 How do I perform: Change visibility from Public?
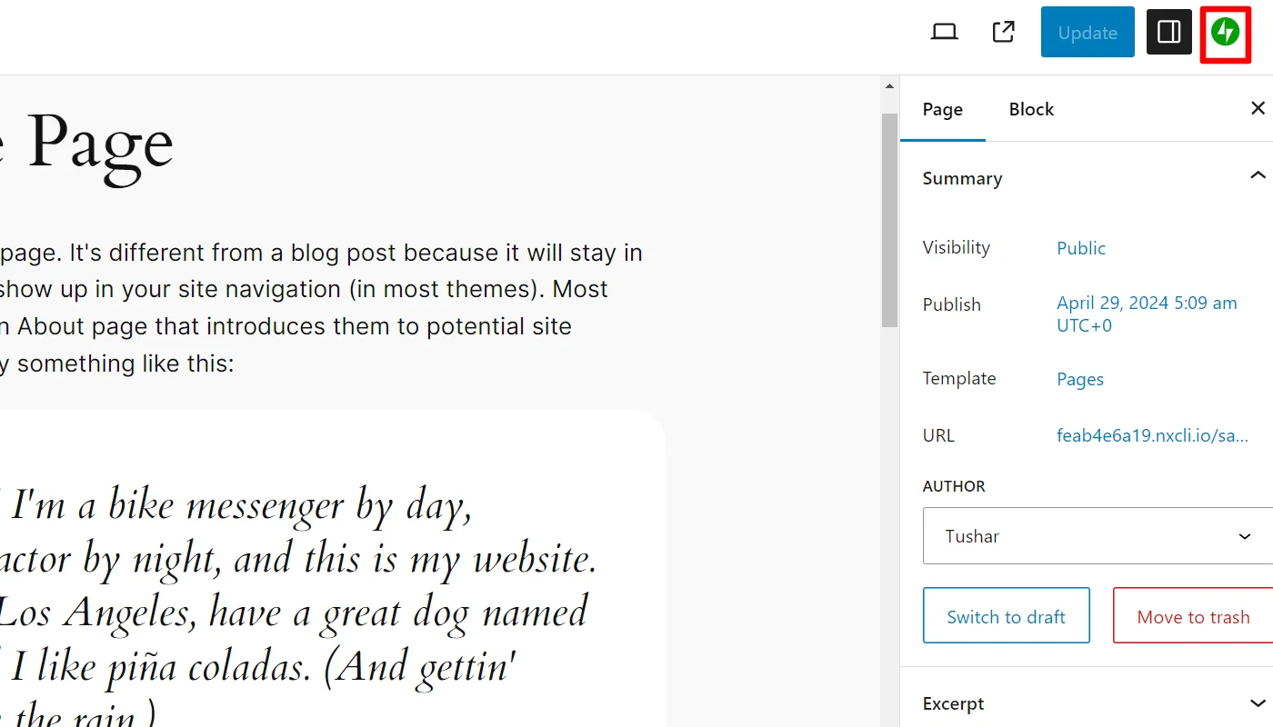pos(1080,248)
